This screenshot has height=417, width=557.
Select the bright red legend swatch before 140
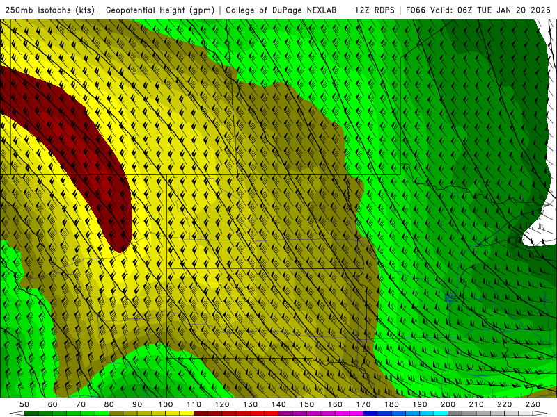272,414
